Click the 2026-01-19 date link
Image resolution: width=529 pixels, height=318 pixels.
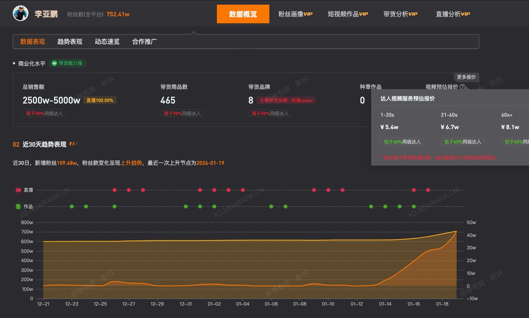pos(211,163)
